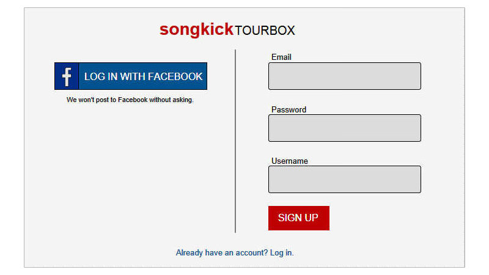The width and height of the screenshot is (489, 275).
Task: Click the Username field label
Action: [x=289, y=161]
